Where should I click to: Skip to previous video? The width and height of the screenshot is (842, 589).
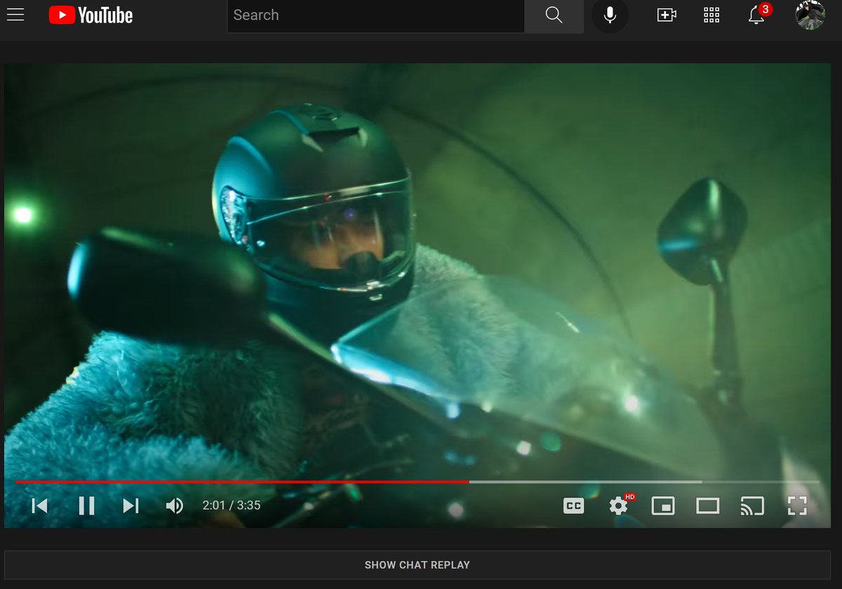click(40, 506)
